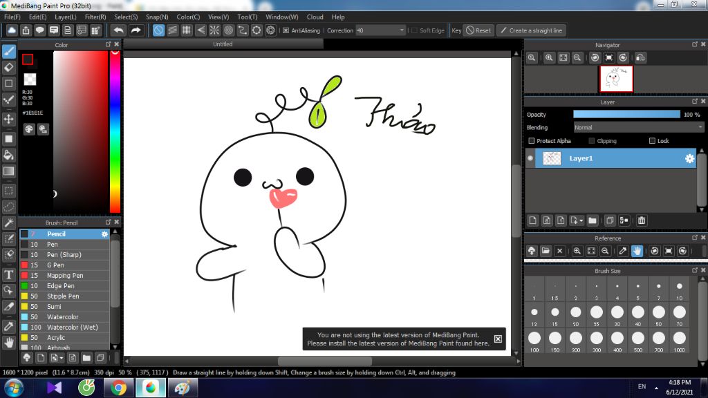Click the Undo arrow in the toolbar
The image size is (708, 398).
(x=118, y=30)
